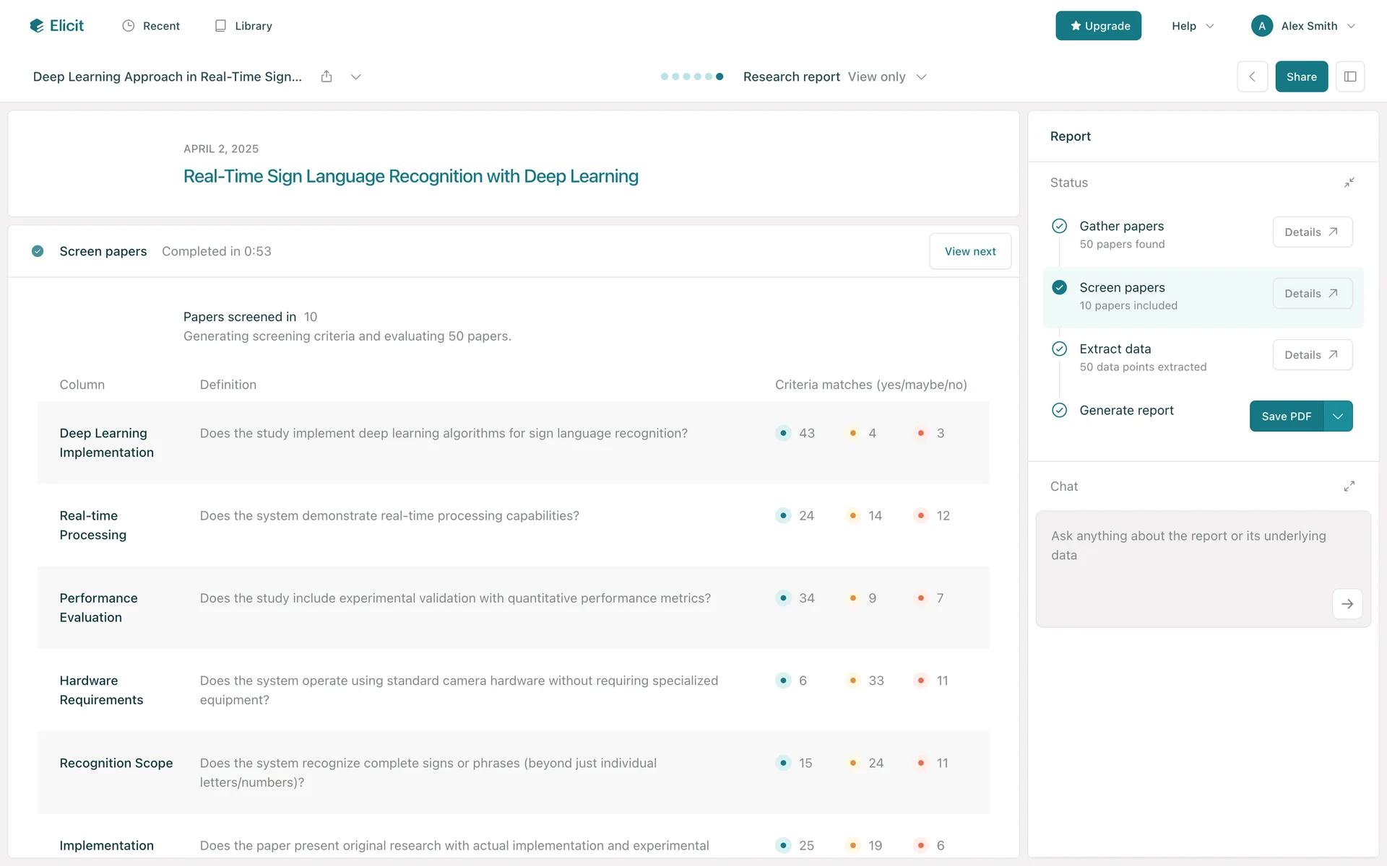1387x866 pixels.
Task: Click the last step progress dot
Action: point(720,76)
